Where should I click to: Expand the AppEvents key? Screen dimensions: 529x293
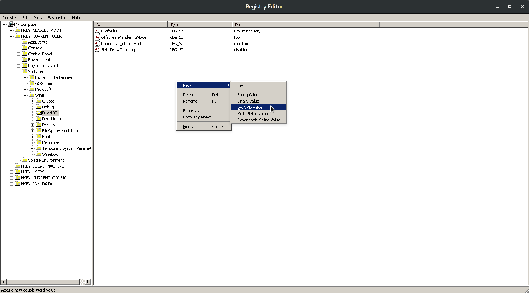(18, 42)
